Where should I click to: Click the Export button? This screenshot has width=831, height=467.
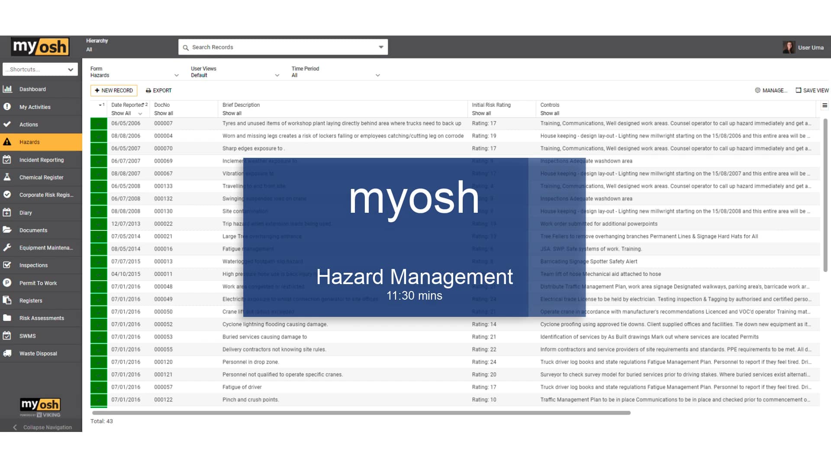click(158, 90)
